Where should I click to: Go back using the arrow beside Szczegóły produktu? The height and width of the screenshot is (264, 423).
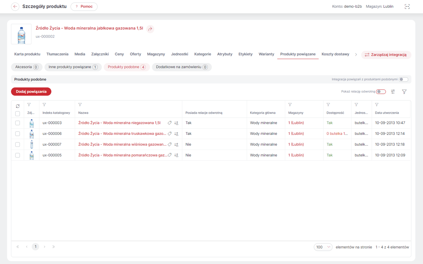[15, 7]
